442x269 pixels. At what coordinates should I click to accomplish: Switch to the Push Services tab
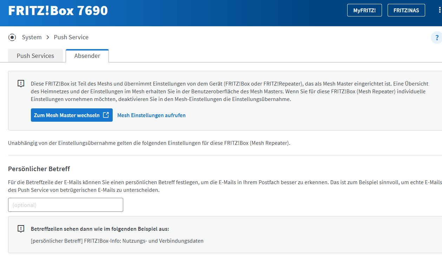35,56
